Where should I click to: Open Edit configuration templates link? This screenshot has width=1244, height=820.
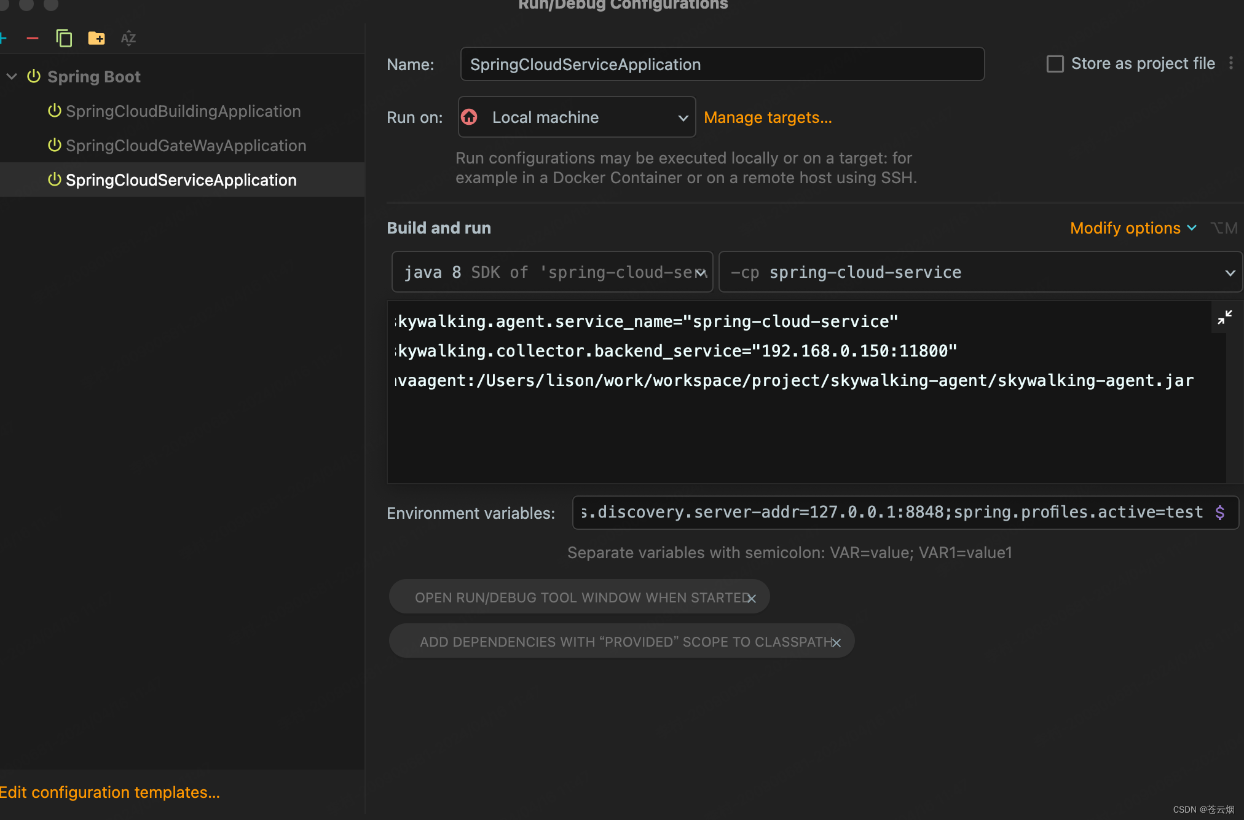[110, 792]
